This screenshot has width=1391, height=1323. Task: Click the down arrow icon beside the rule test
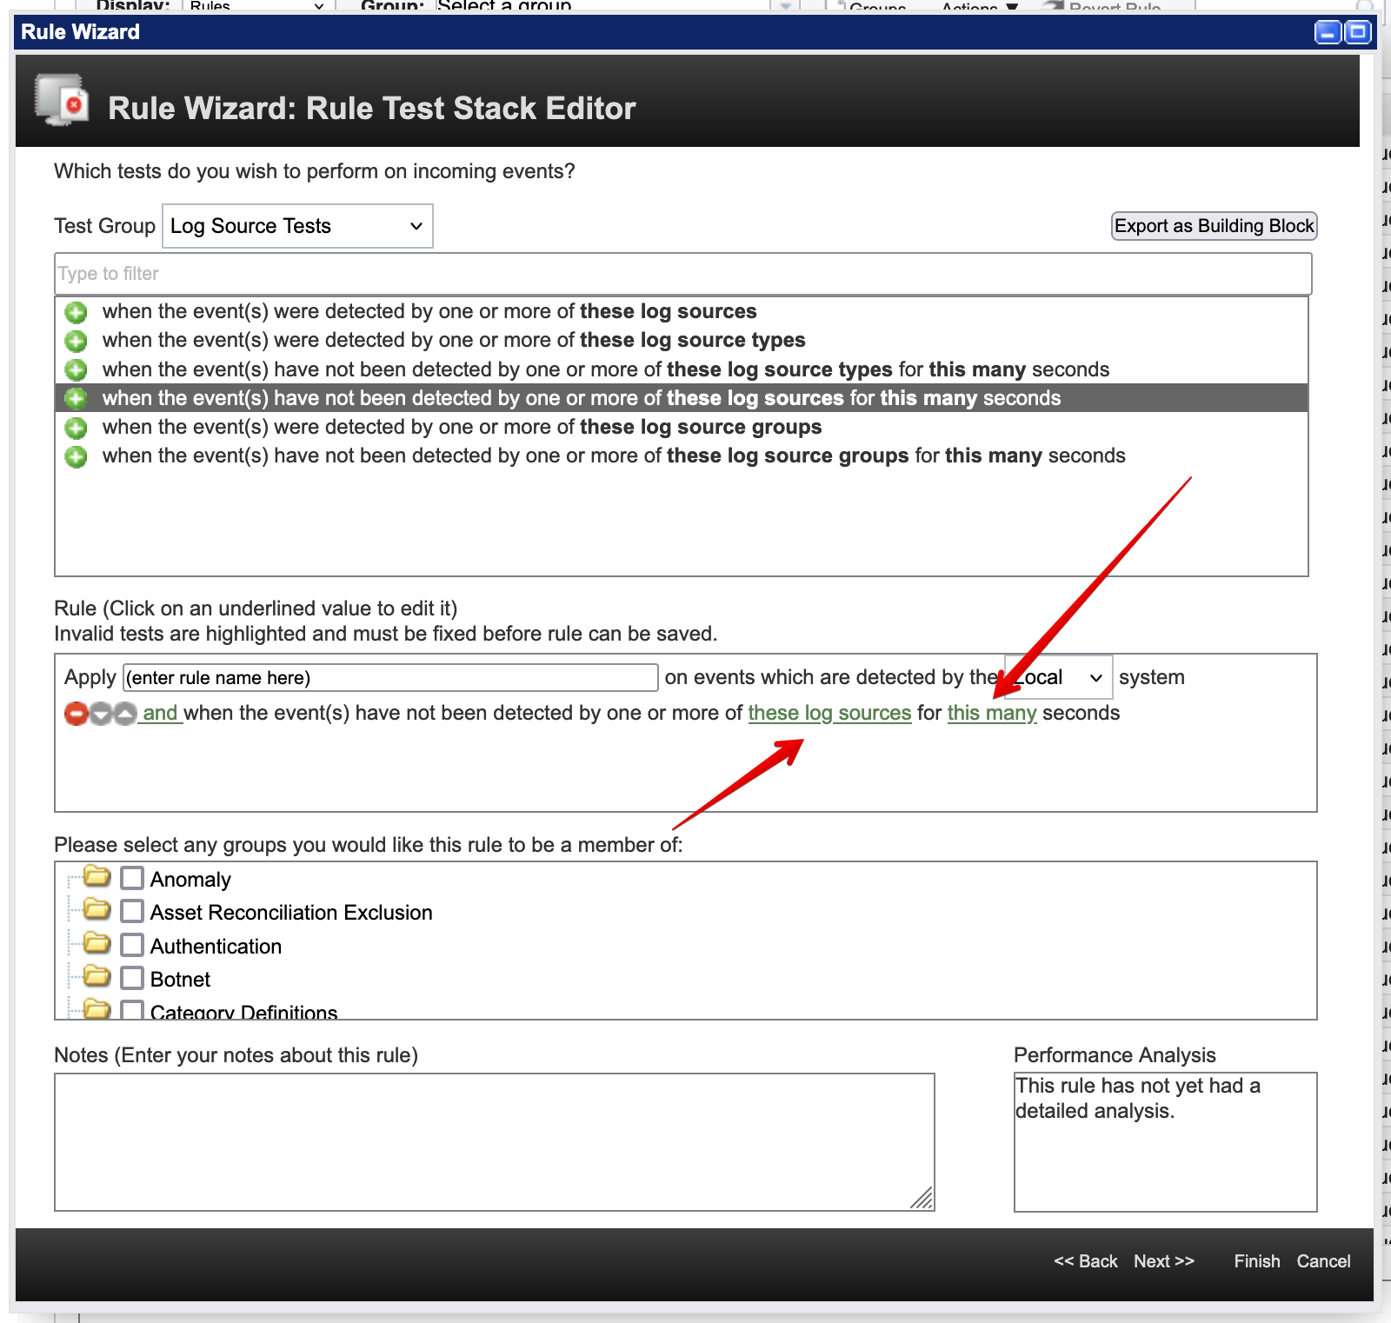(x=99, y=713)
